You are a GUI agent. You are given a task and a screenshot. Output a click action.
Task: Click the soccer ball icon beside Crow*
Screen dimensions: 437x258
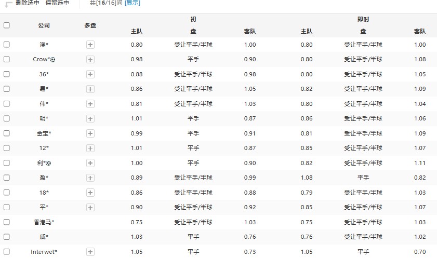53,60
